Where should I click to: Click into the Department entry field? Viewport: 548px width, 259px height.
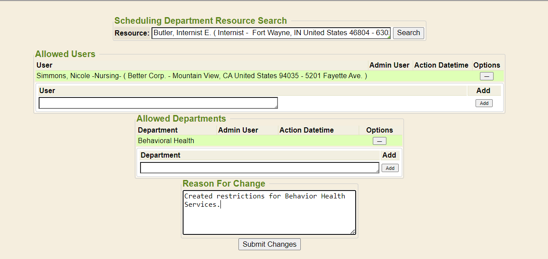(259, 168)
